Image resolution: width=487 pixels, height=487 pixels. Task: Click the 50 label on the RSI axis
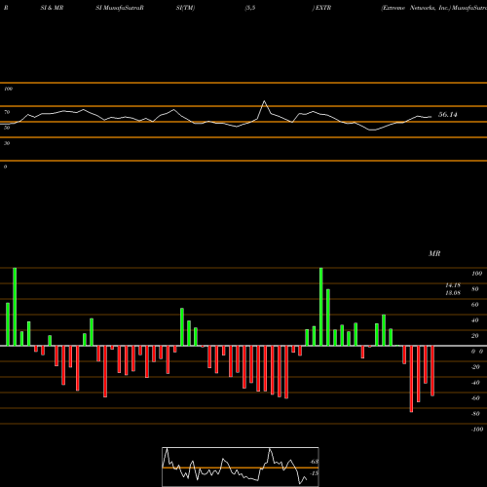pyautogui.click(x=7, y=128)
